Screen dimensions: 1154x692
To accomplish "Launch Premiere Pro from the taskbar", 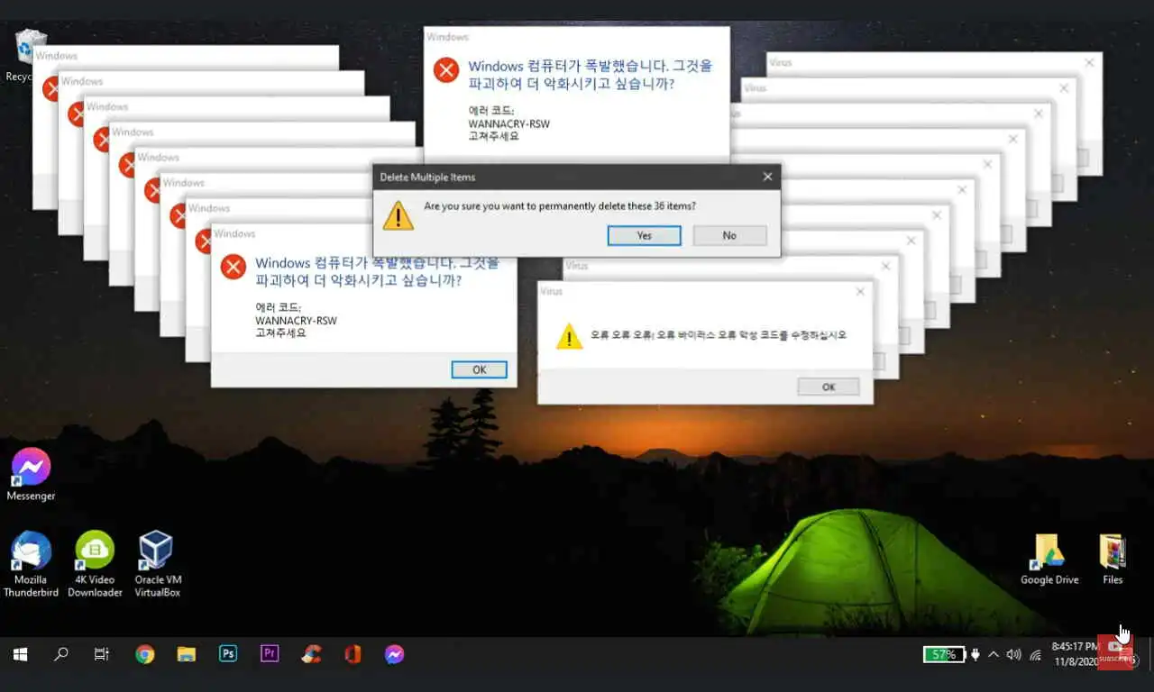I will 270,654.
